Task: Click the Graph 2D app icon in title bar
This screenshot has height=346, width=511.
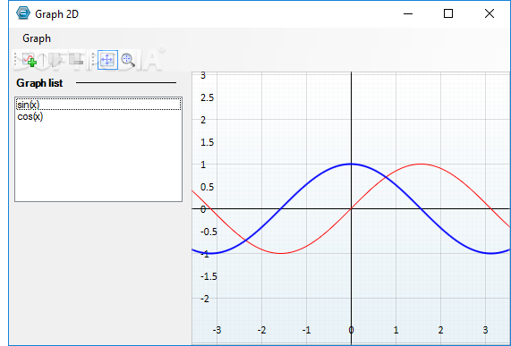Action: tap(23, 13)
